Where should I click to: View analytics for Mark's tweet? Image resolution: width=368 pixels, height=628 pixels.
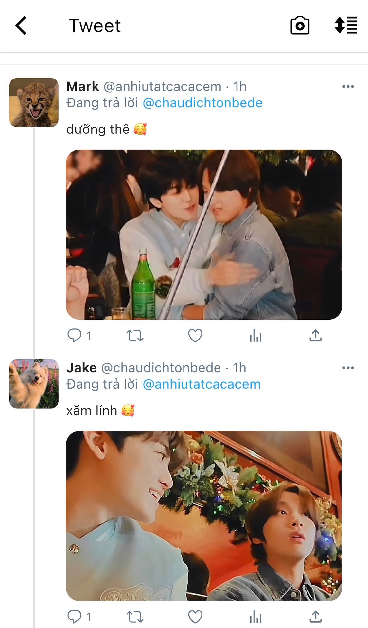(x=255, y=336)
